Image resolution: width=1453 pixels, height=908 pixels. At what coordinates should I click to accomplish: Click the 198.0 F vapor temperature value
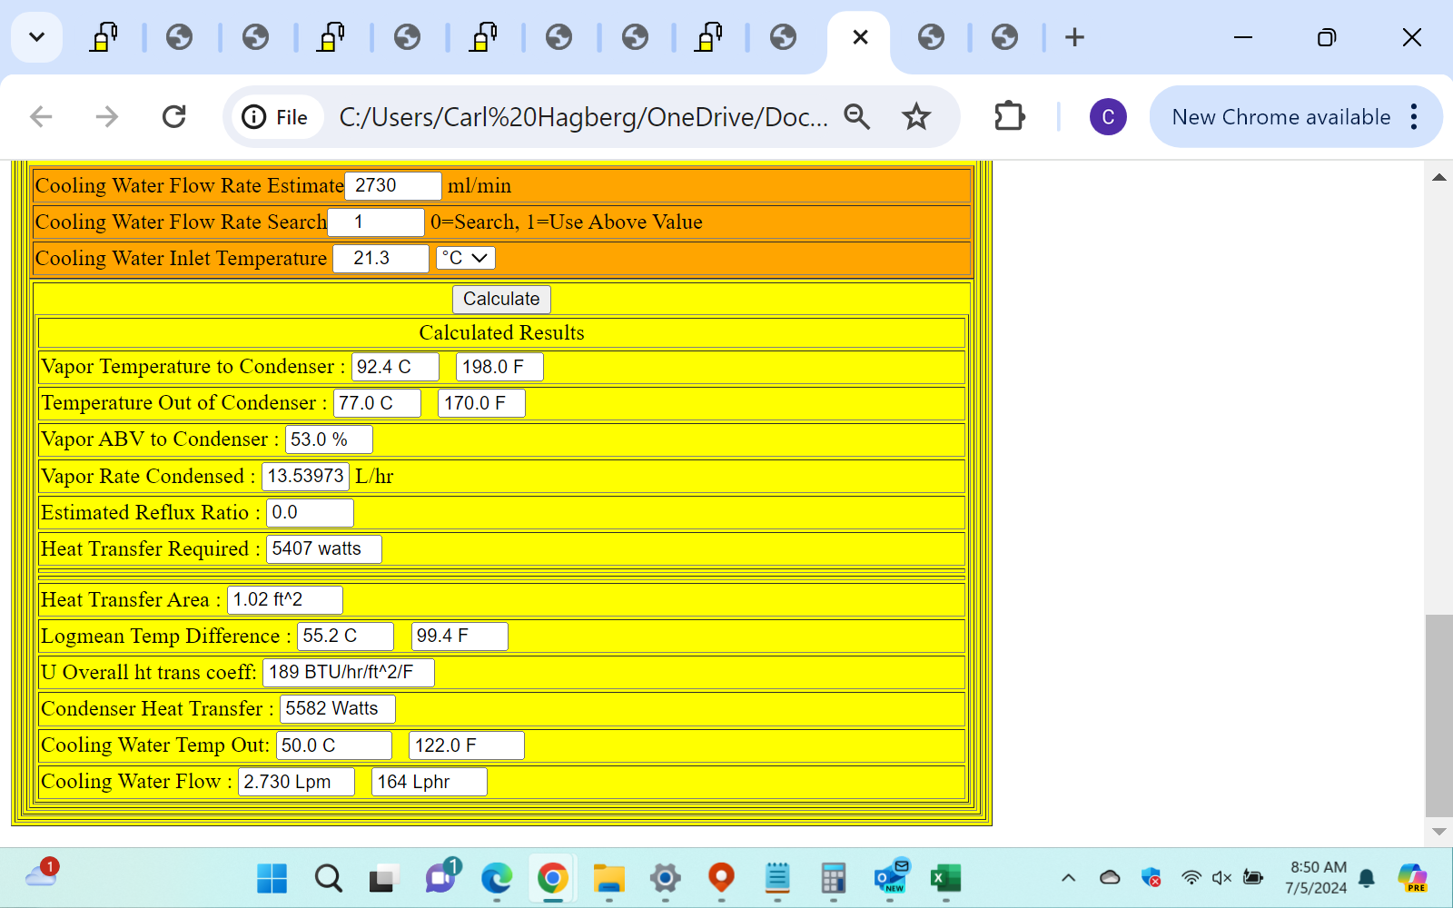(x=499, y=367)
